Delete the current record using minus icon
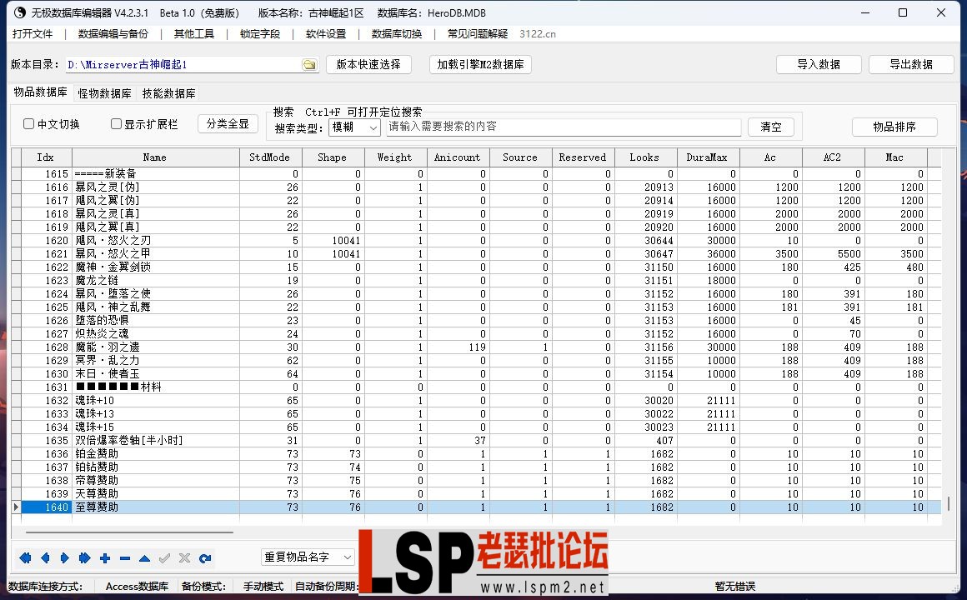Screen dimensions: 967x600 tap(123, 558)
